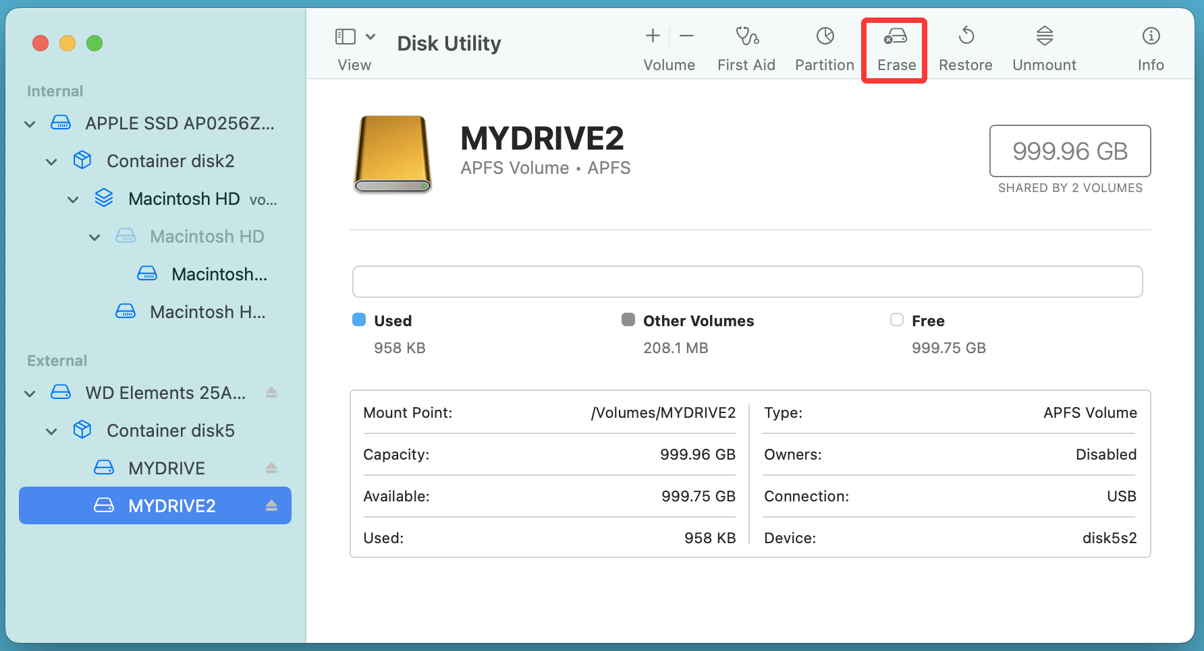The width and height of the screenshot is (1204, 651).
Task: Eject the MYDRIVE volume
Action: [272, 467]
